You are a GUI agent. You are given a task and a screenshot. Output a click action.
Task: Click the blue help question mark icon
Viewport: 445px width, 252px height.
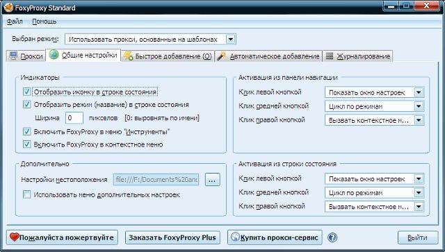[x=332, y=237]
